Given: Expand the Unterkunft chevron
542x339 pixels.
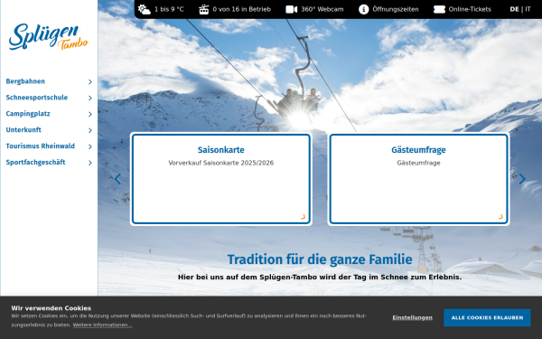Looking at the screenshot, I should pos(89,130).
